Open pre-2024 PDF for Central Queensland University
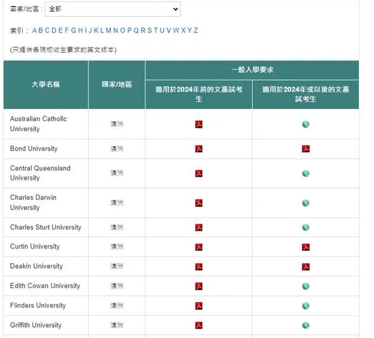The image size is (374, 338). coord(199,173)
